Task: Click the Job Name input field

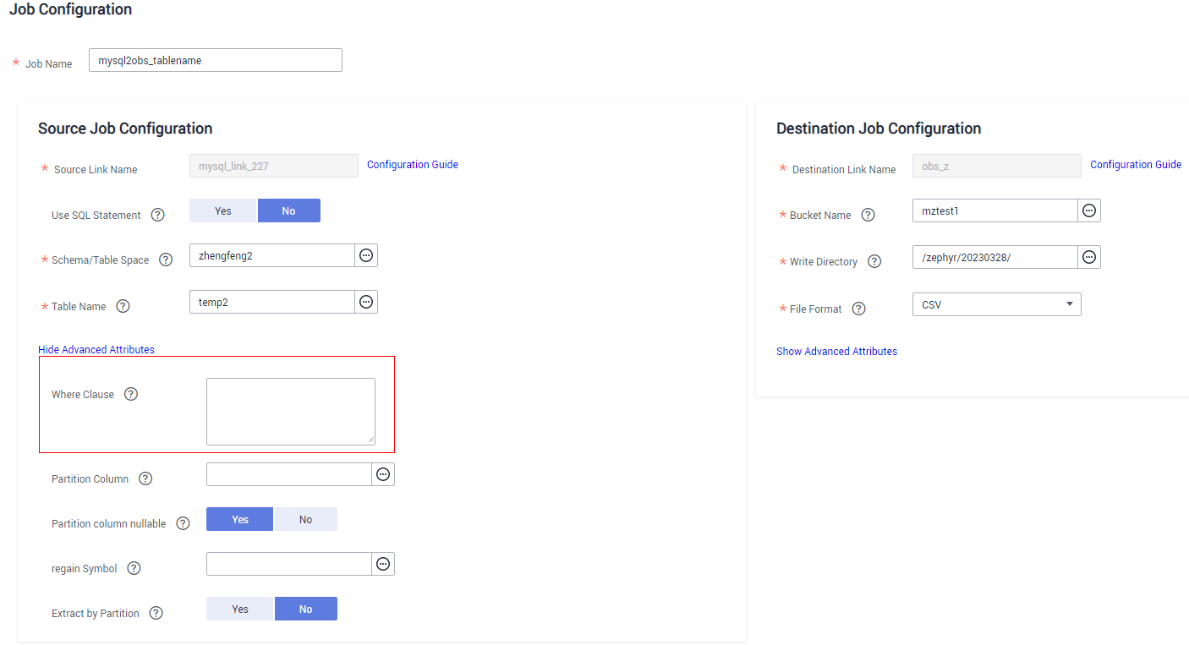Action: 216,60
